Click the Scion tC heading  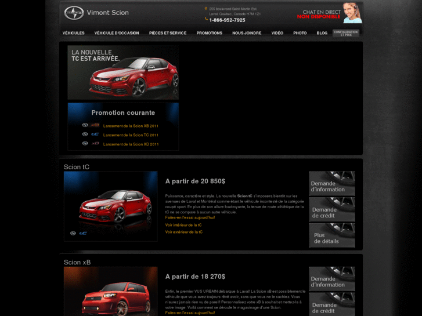[x=77, y=167]
